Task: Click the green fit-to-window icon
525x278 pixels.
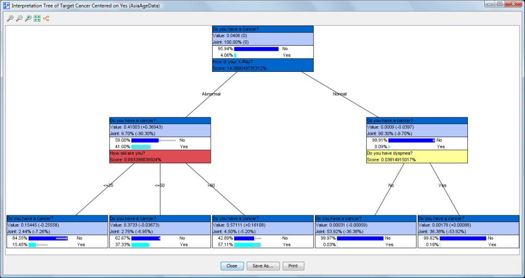Action: tap(37, 18)
